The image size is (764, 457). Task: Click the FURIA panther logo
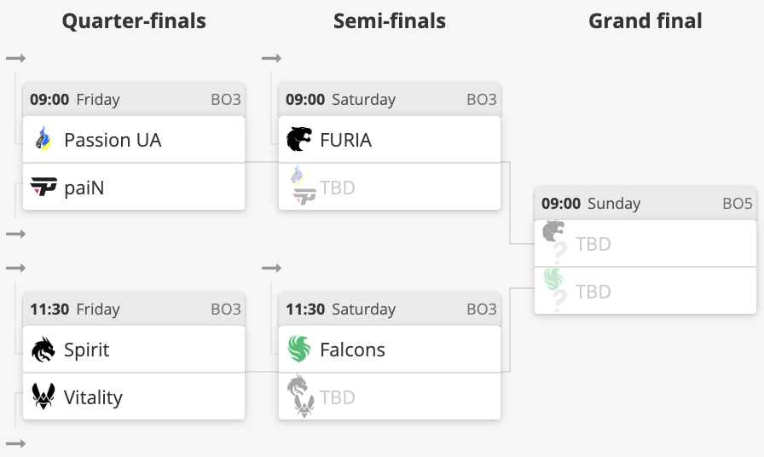(x=299, y=139)
